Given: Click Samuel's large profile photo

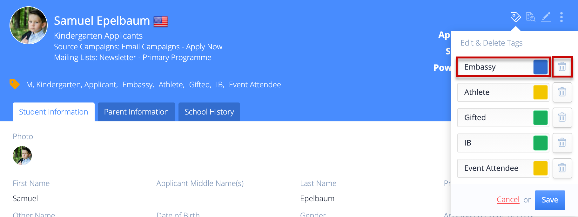Looking at the screenshot, I should (x=29, y=25).
